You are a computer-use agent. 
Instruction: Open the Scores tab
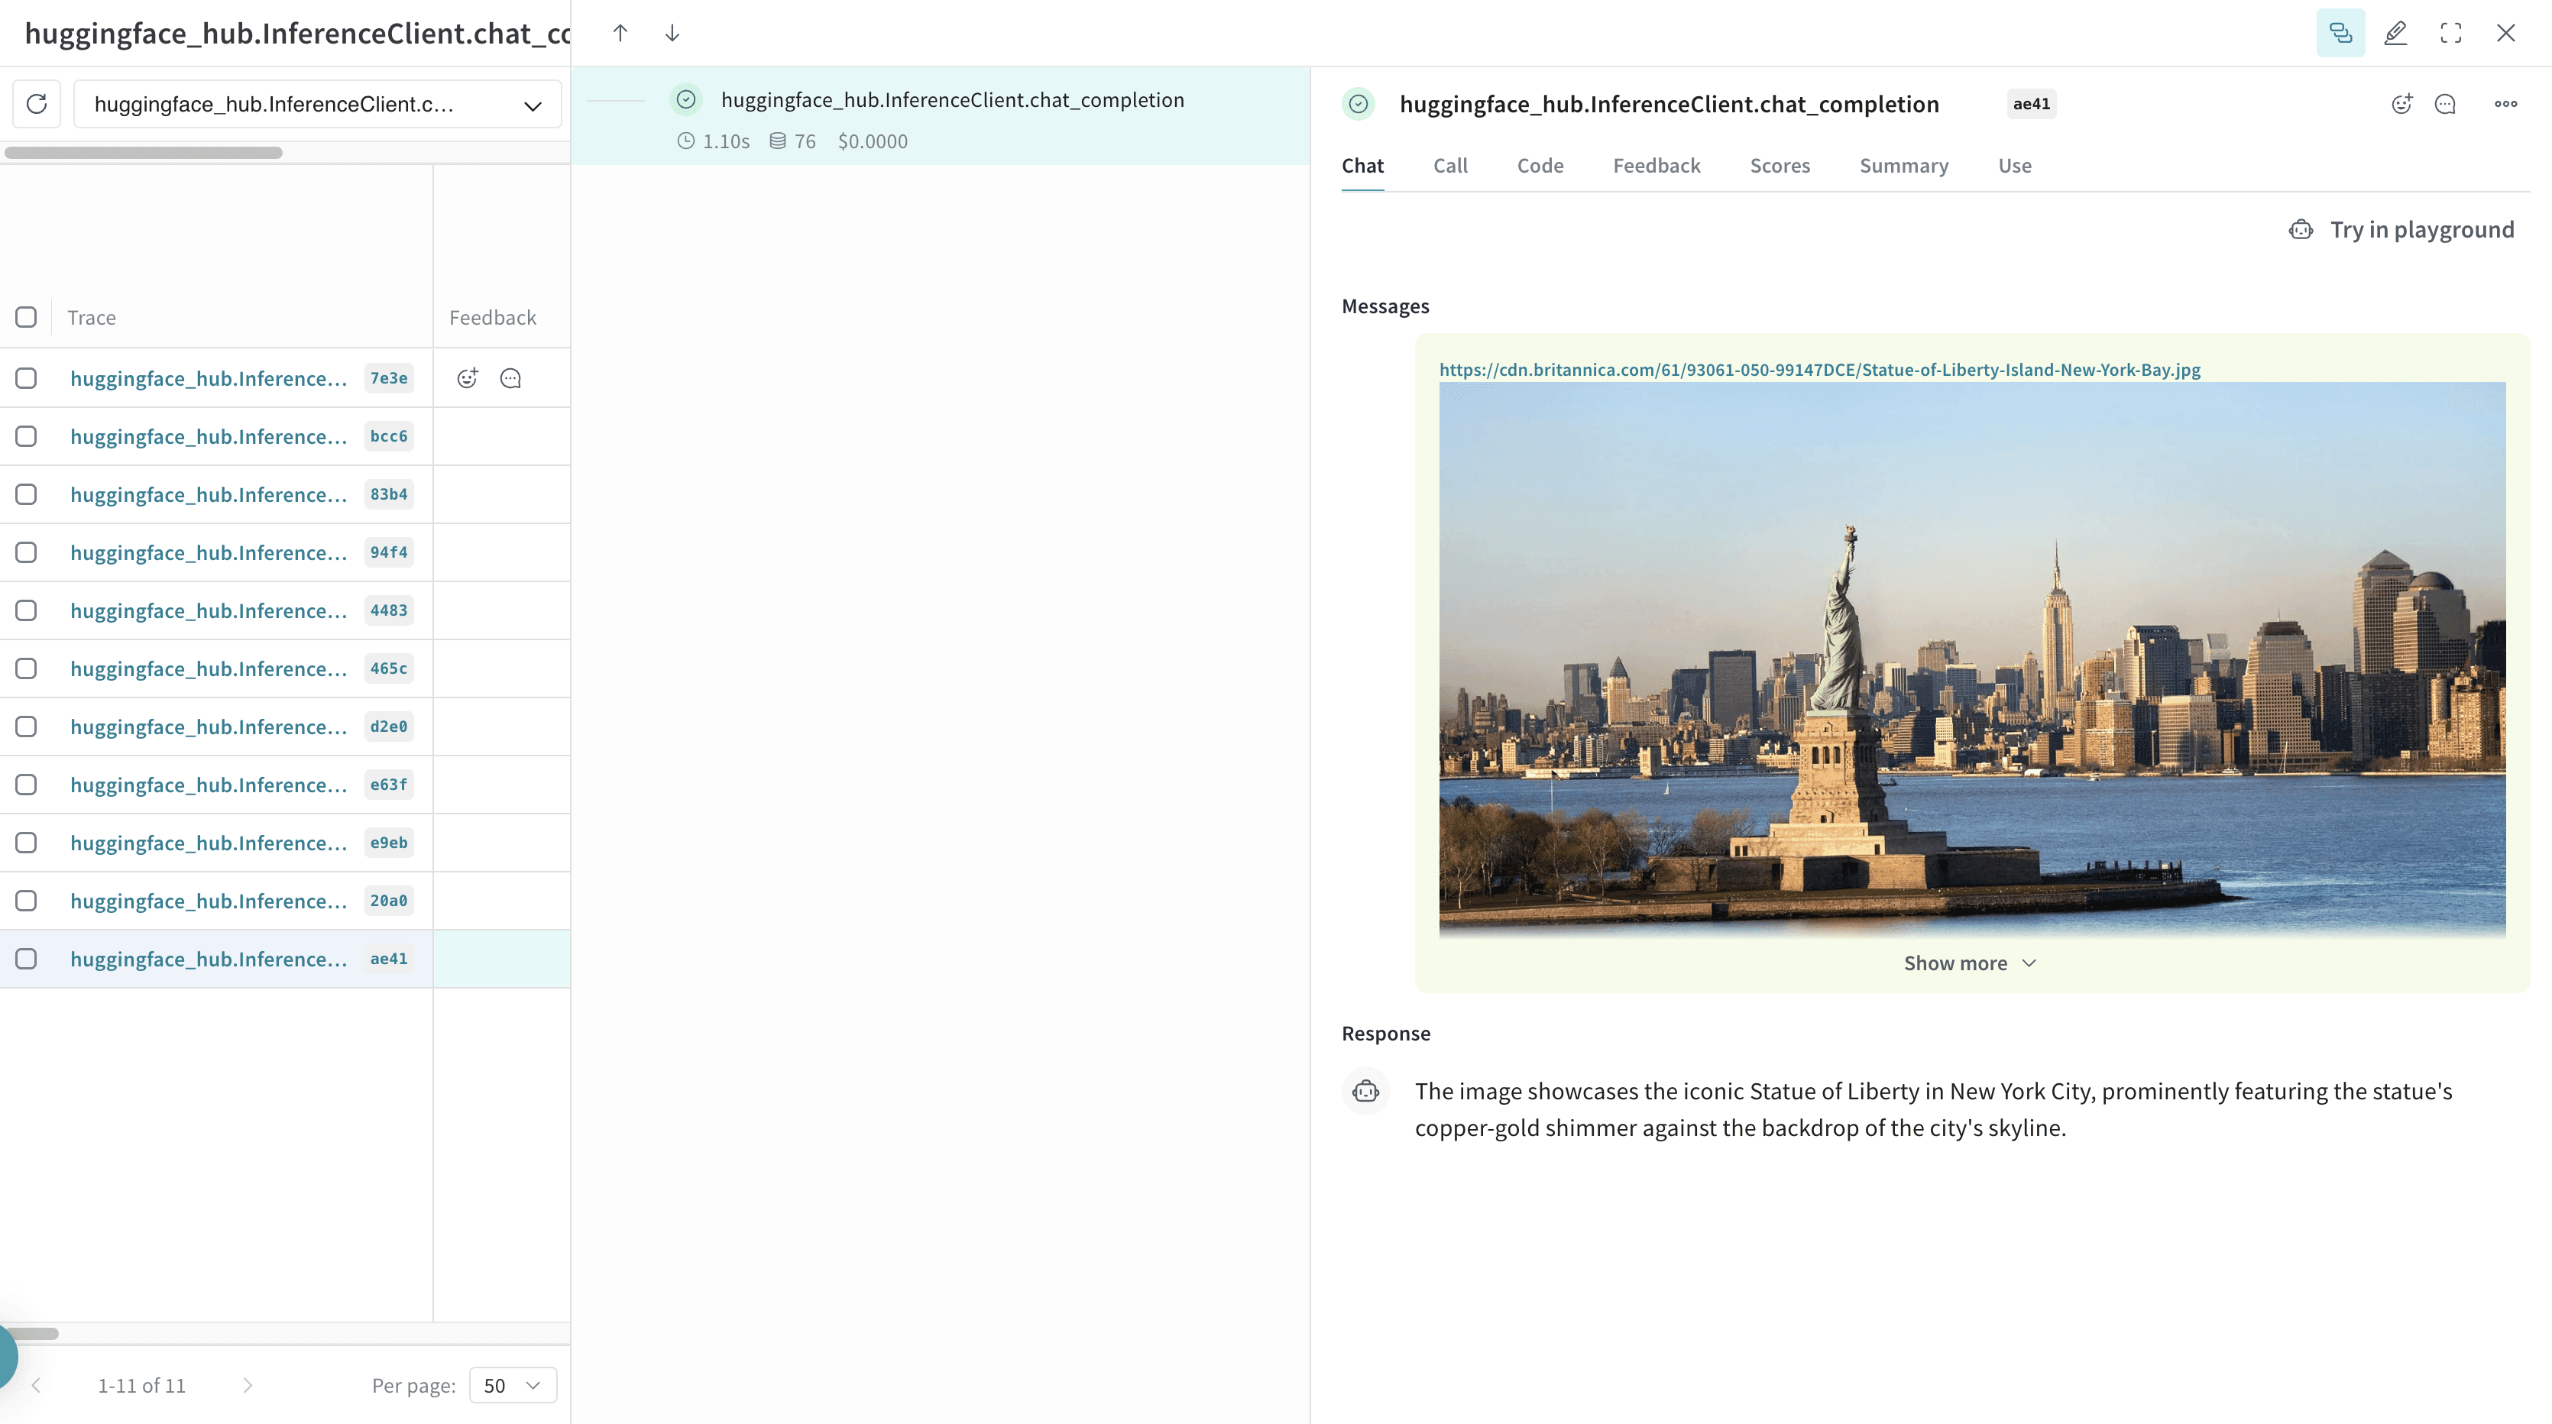[1780, 165]
